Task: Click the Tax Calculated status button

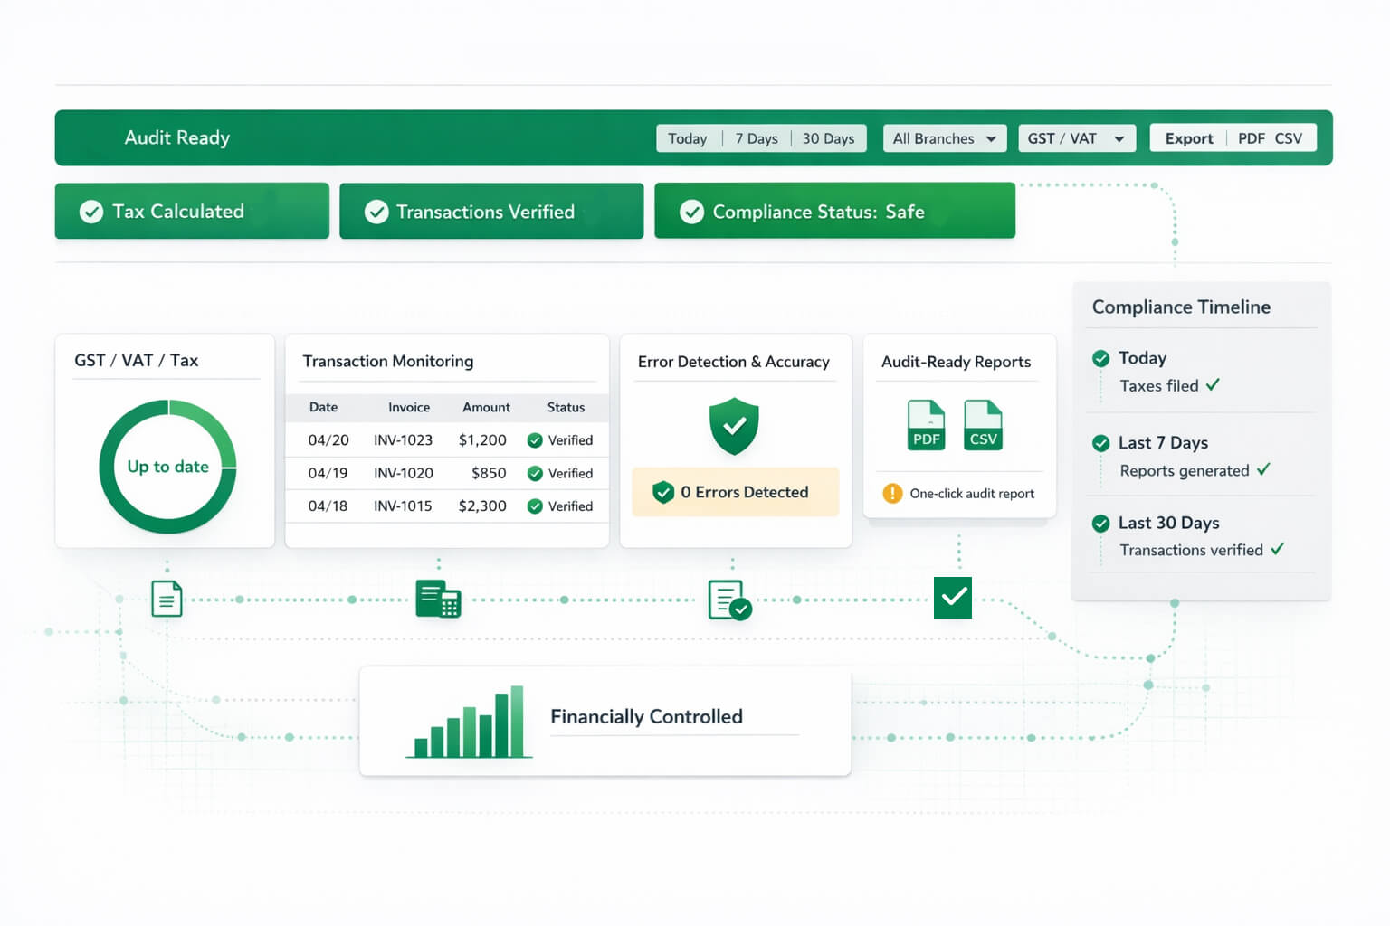Action: point(192,212)
